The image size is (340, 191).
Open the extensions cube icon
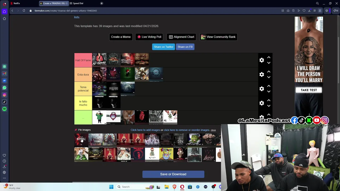click(327, 11)
